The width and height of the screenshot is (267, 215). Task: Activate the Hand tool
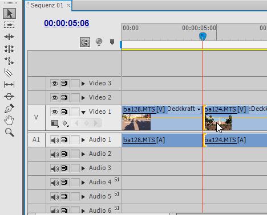(9, 120)
